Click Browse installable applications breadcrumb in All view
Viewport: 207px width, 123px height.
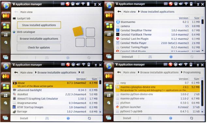coord(57,73)
